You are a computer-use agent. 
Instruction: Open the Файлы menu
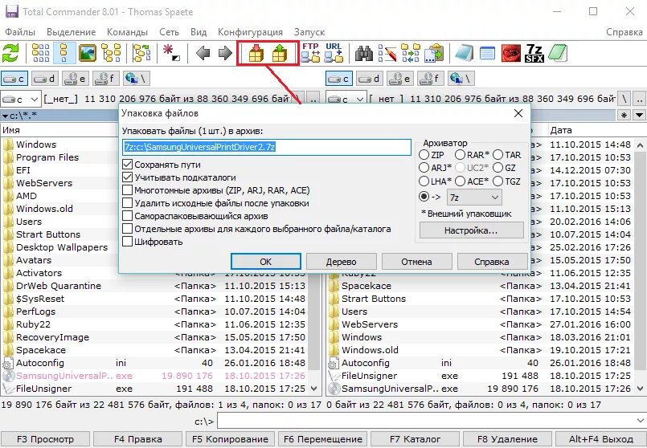(x=20, y=32)
